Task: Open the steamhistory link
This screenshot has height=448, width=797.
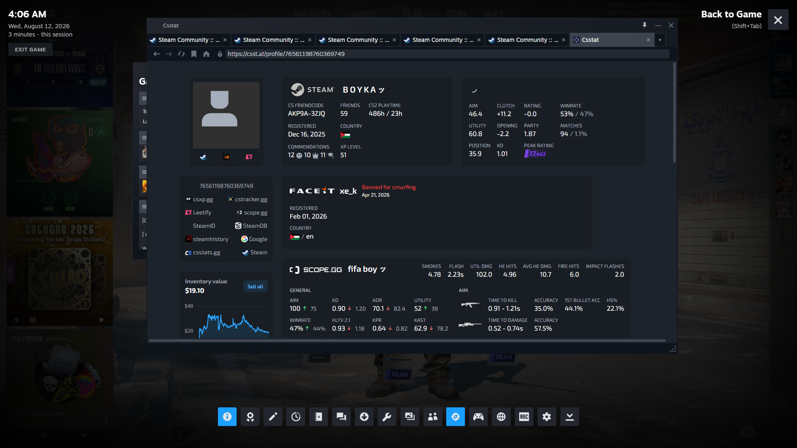Action: (207, 239)
